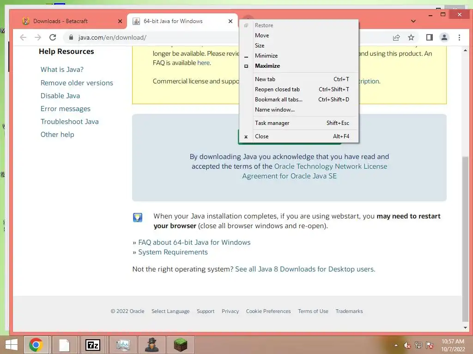Screen dimensions: 473x354
Task: Open the Minecraft grass block taskbar icon
Action: (x=181, y=345)
